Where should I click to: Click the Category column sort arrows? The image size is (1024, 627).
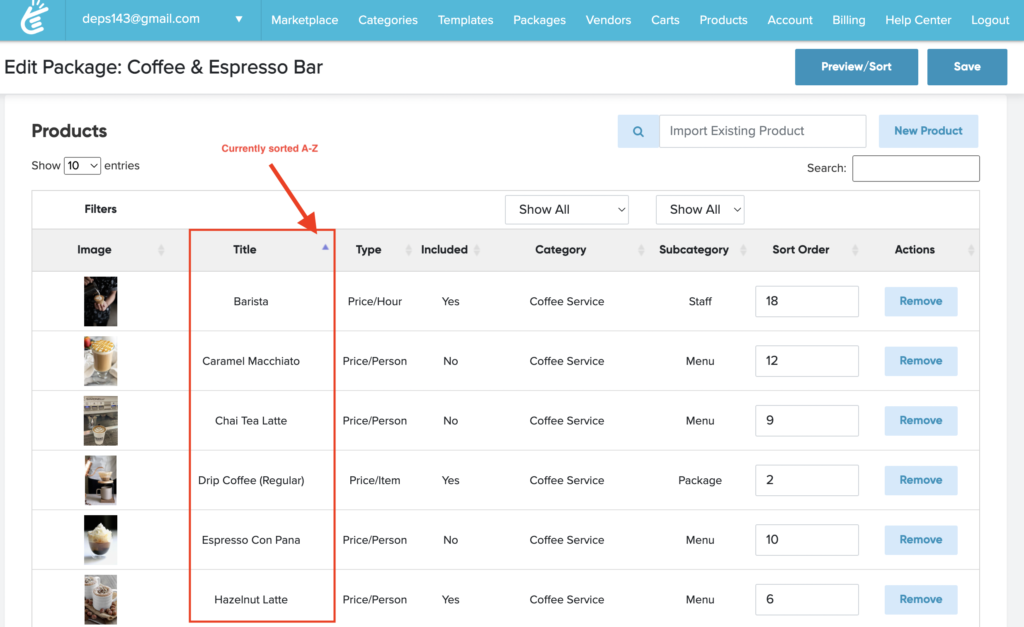[641, 250]
